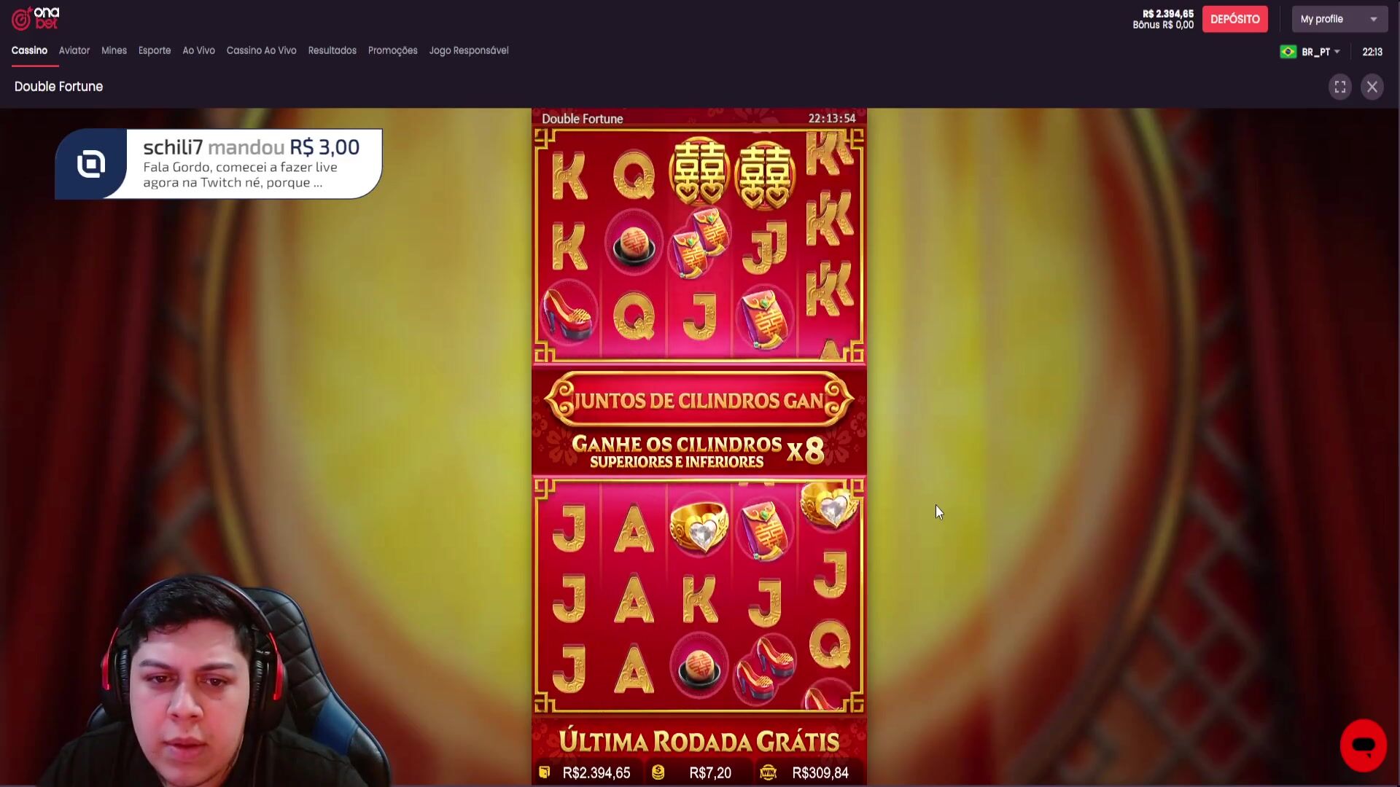Go to the Aviator section
This screenshot has height=787, width=1400.
click(74, 50)
